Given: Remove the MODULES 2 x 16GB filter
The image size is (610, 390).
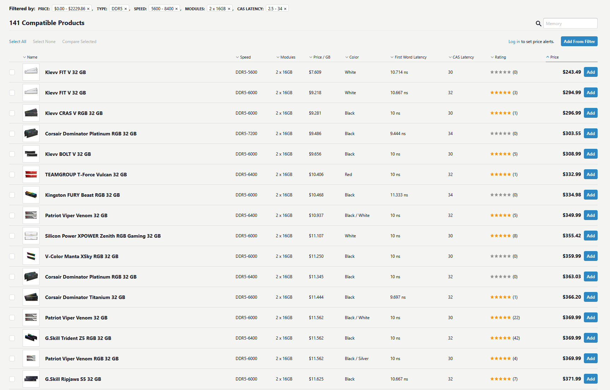Looking at the screenshot, I should click(229, 9).
